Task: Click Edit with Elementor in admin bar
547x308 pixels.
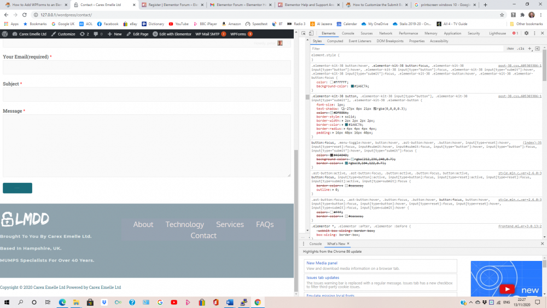Action: click(x=172, y=34)
